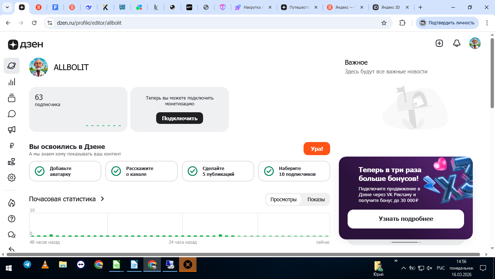The image size is (495, 279).
Task: Click the create publication plus icon
Action: point(439,43)
